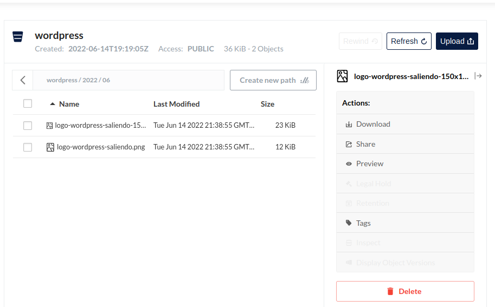
Task: Click the disabled Inspect action
Action: point(406,243)
